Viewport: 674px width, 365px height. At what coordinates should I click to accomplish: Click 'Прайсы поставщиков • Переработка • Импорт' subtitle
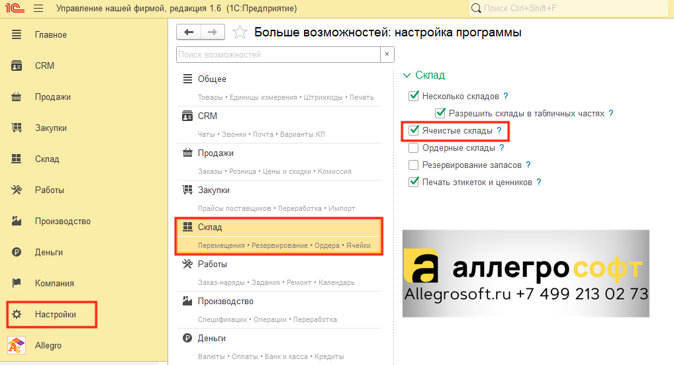[276, 208]
